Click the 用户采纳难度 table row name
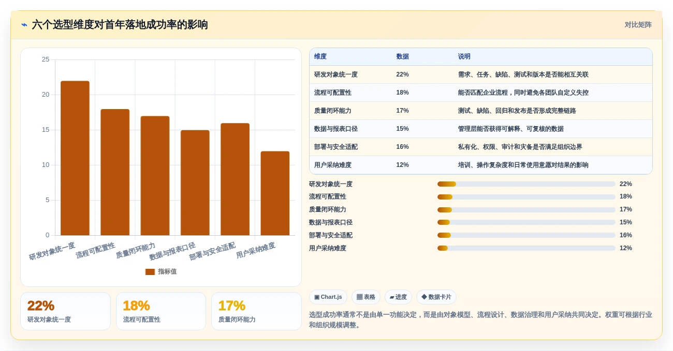Screen dimensions: 673x351 (333, 165)
